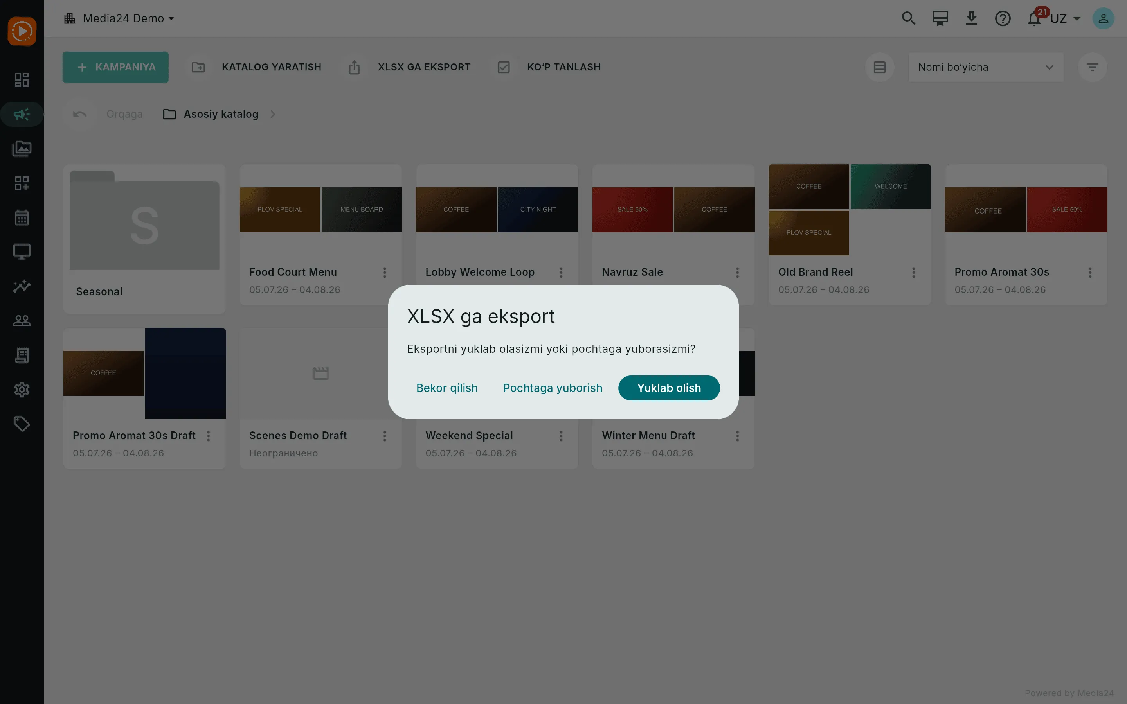Open PLOV SPECIAL thumbnail in Food Court Menu
The height and width of the screenshot is (704, 1127).
[280, 210]
